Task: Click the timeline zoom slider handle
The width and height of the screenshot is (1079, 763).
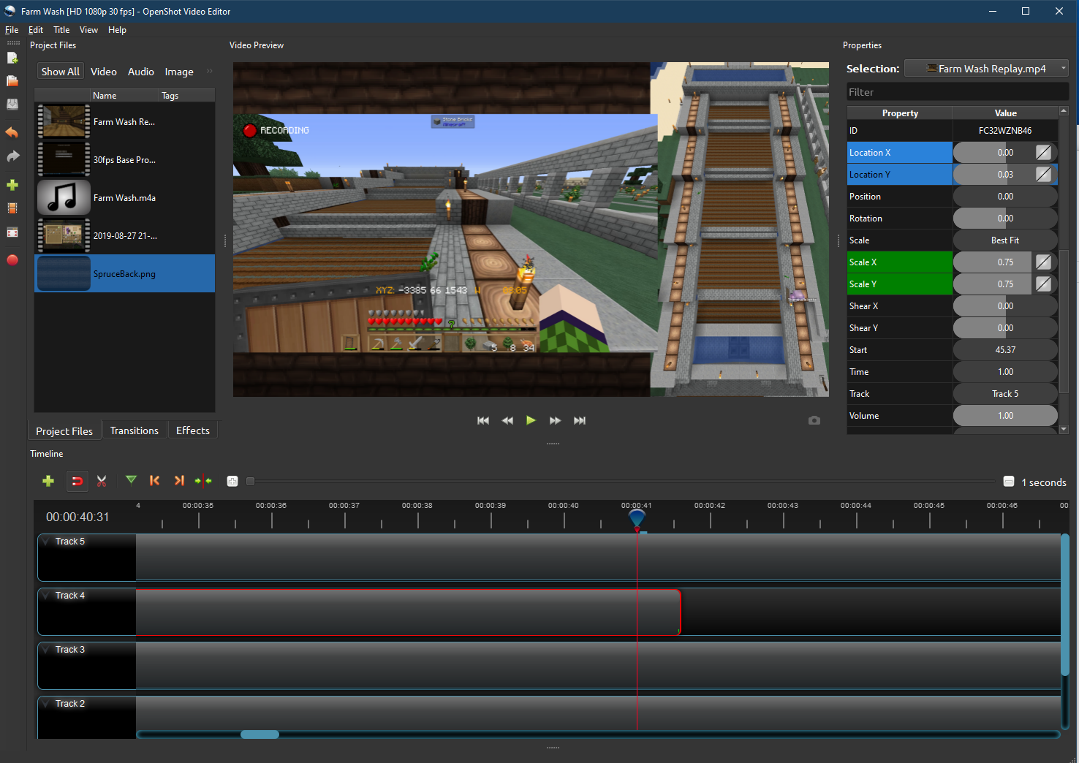Action: [250, 481]
